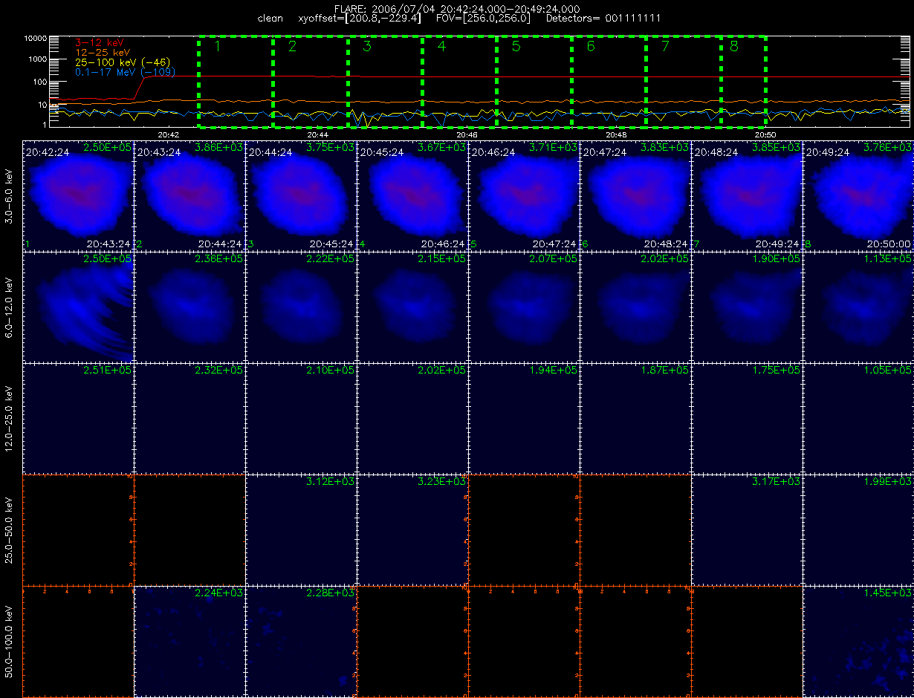Click the 10000 count-rate axis label
Image resolution: width=914 pixels, height=698 pixels.
36,38
